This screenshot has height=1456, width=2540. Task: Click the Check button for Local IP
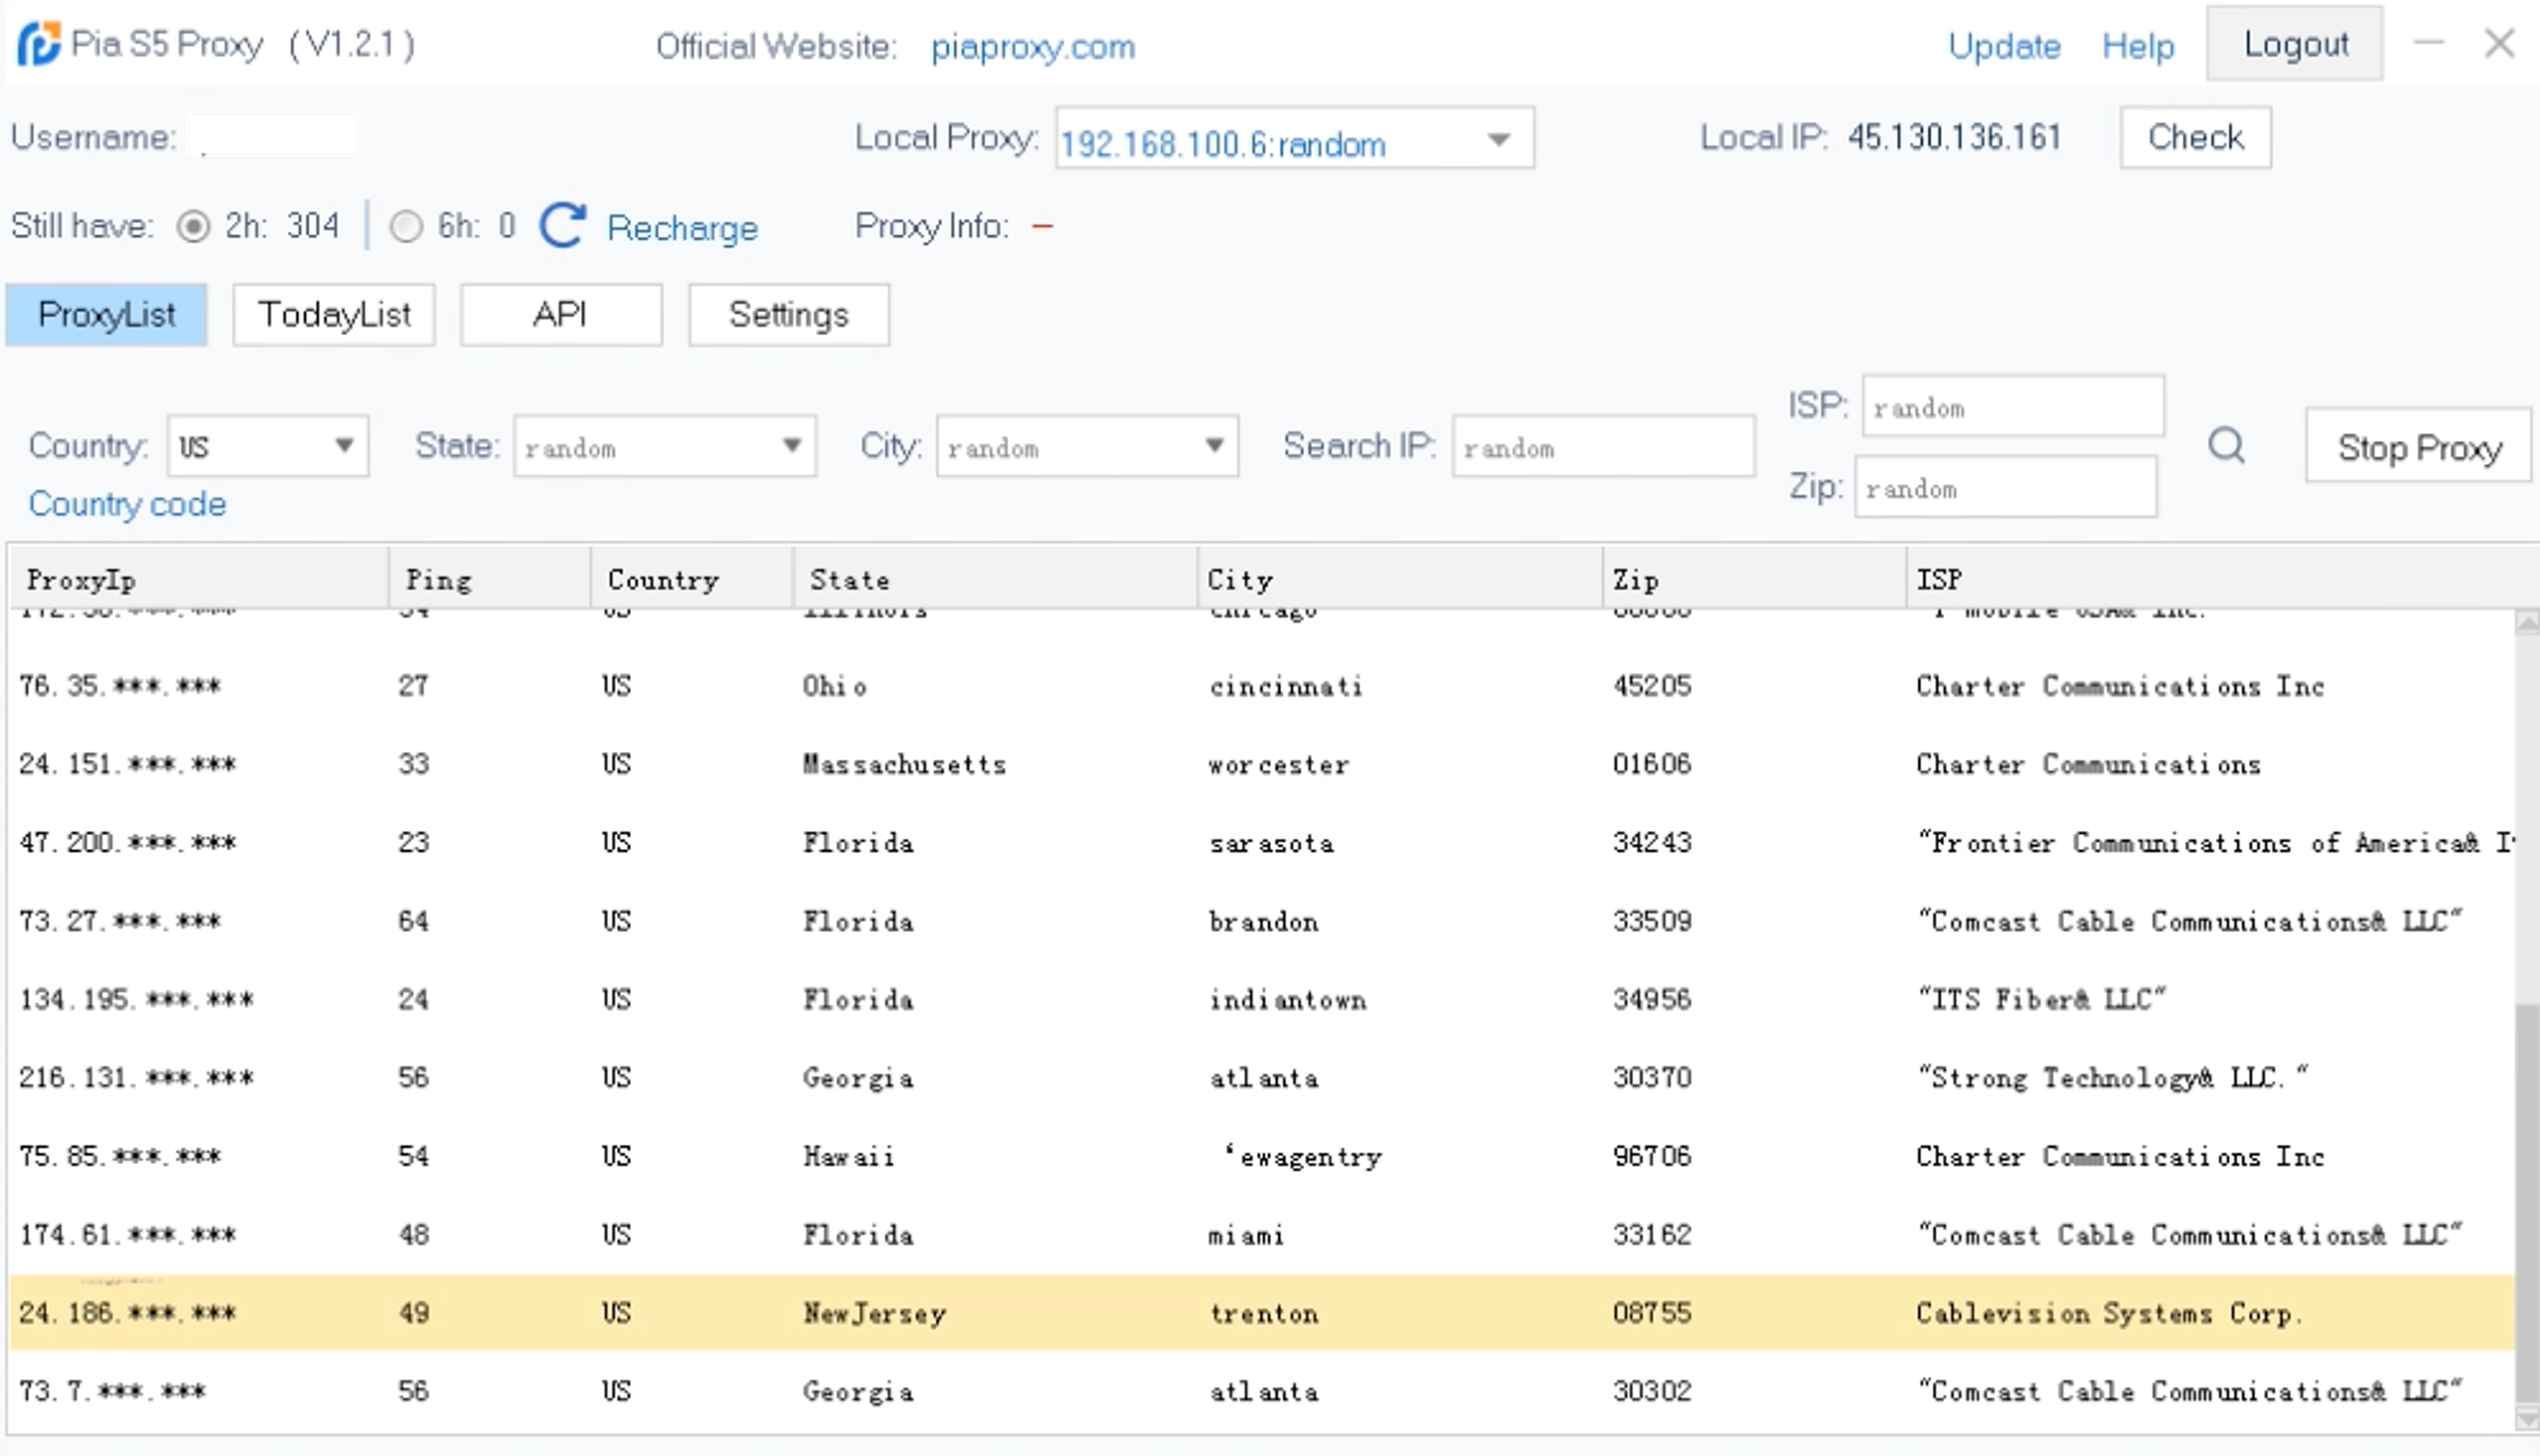[x=2195, y=137]
